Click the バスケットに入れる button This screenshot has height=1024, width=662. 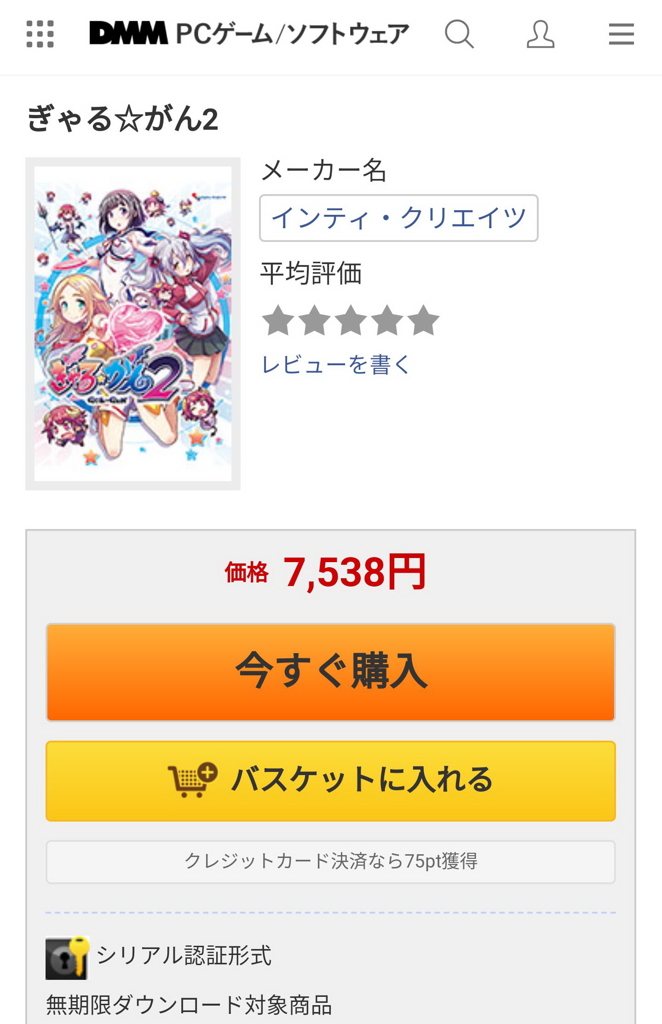pos(330,781)
